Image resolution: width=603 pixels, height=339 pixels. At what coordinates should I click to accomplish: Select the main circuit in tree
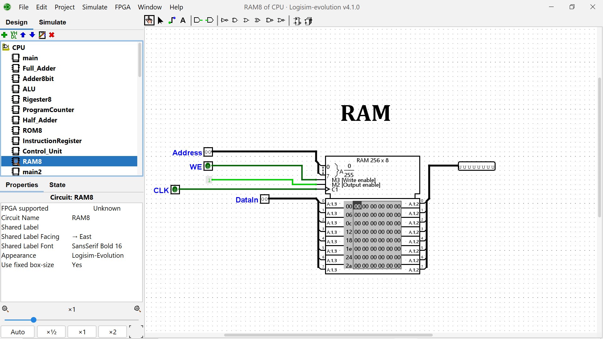coord(30,58)
